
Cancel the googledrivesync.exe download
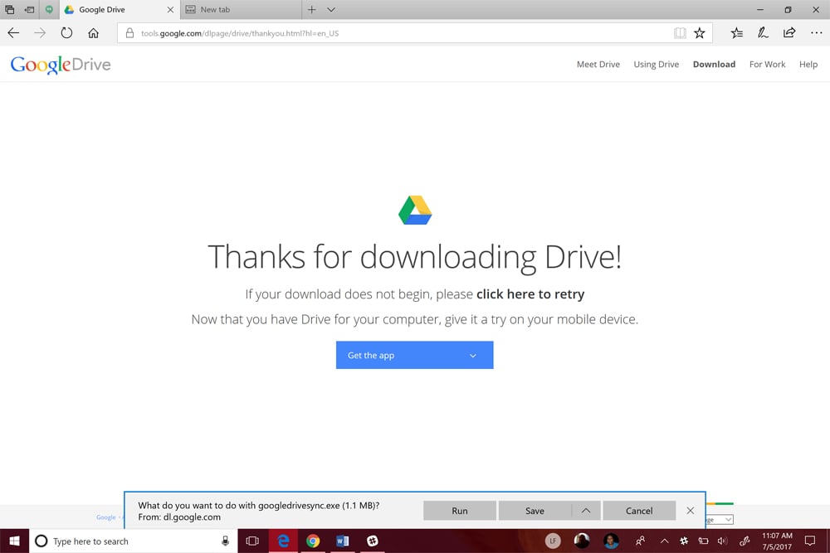pos(639,511)
